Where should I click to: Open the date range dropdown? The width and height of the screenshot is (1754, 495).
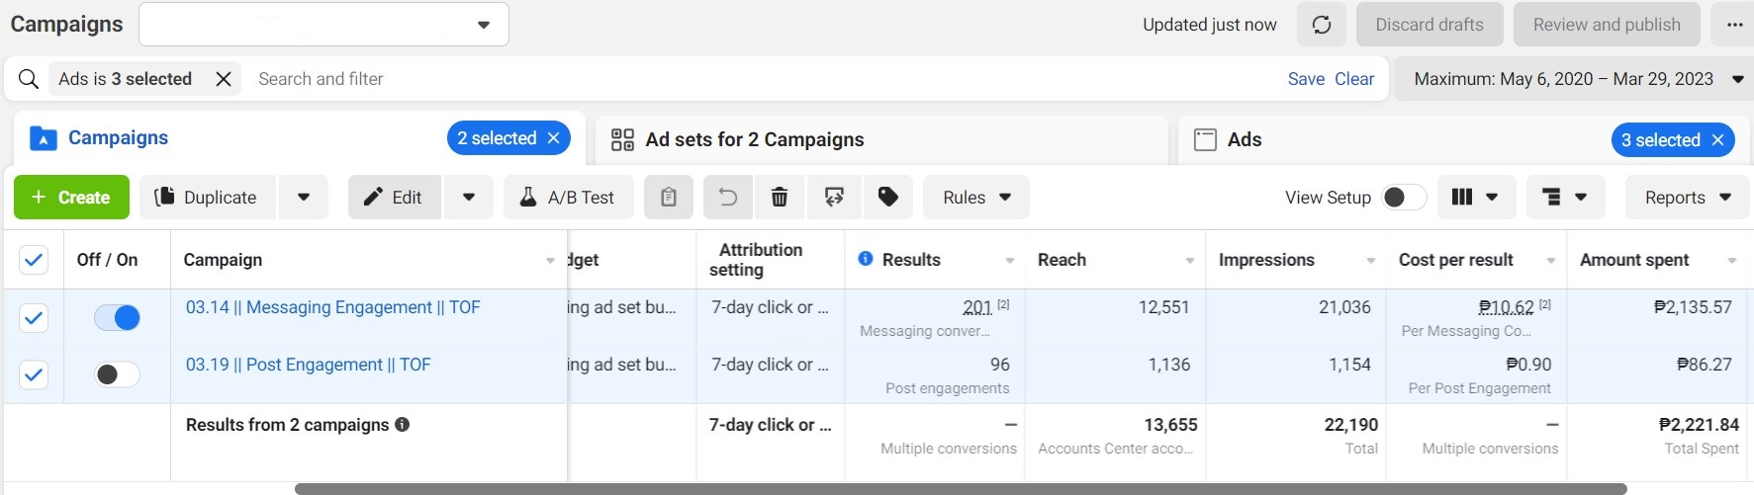tap(1577, 79)
